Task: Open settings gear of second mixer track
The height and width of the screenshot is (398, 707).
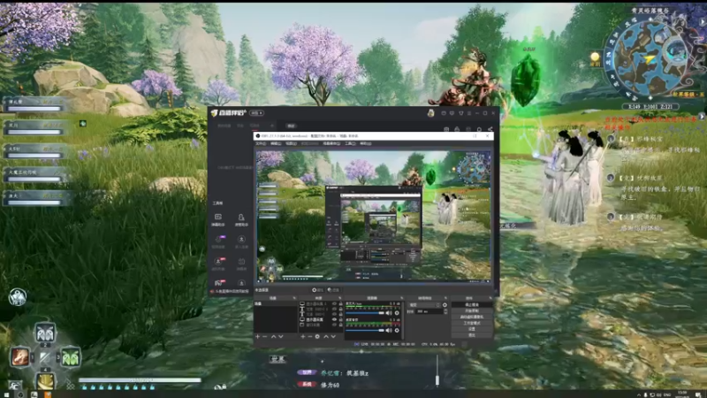Action: (x=397, y=330)
